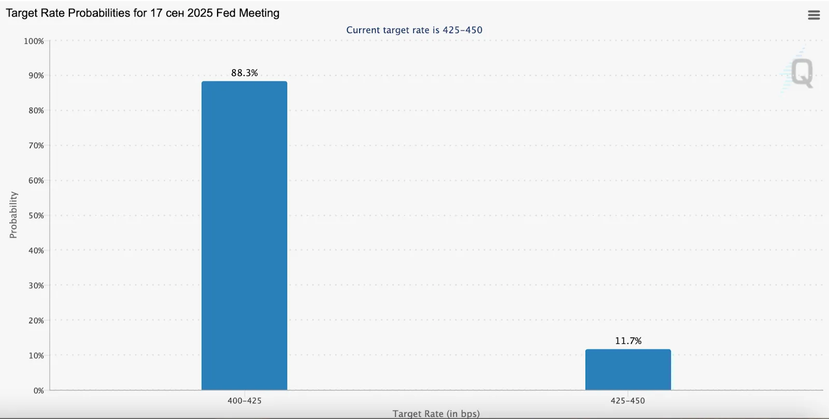Click the 'Target Rate (in bps)' axis title

click(437, 413)
